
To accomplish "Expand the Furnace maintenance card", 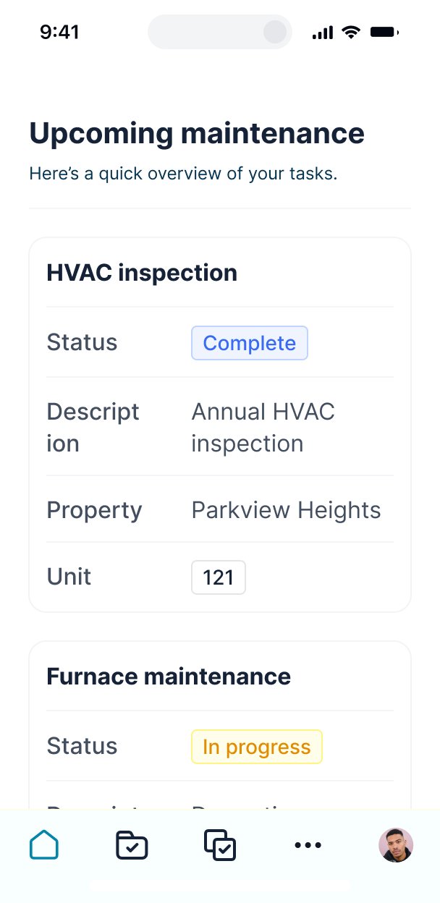I will 168,676.
